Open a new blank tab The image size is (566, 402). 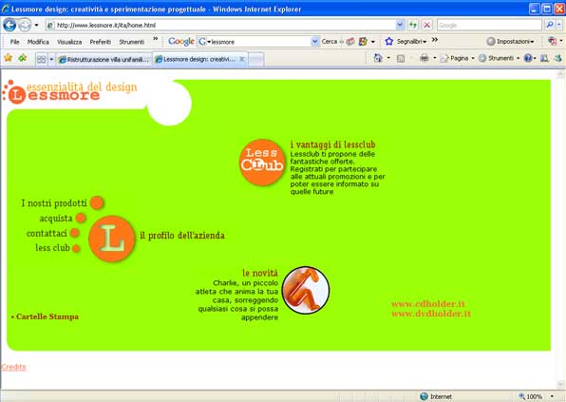tap(255, 60)
